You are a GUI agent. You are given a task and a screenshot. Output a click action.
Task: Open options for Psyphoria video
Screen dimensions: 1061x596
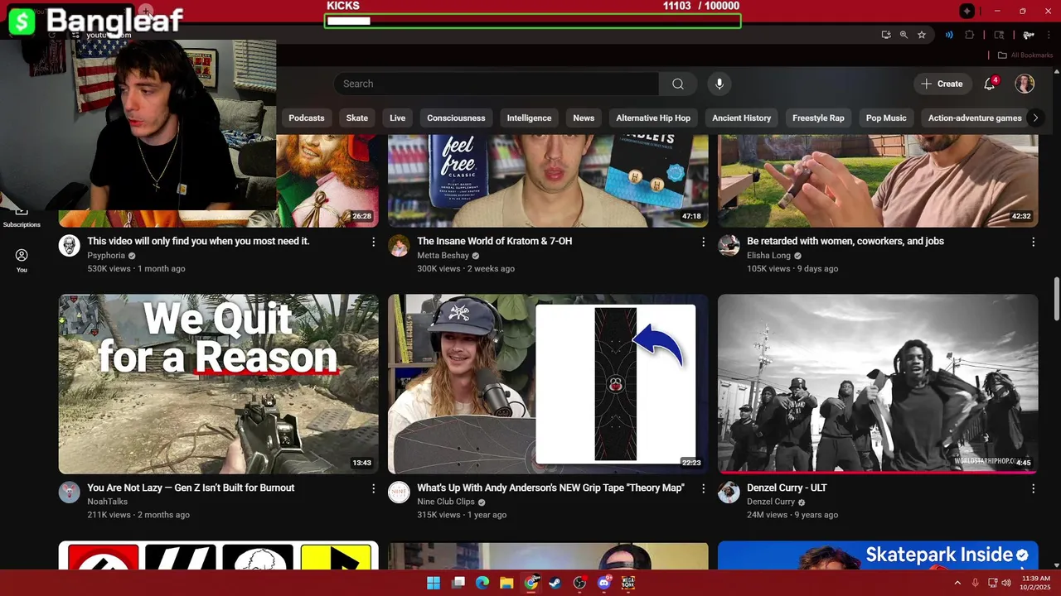click(373, 242)
